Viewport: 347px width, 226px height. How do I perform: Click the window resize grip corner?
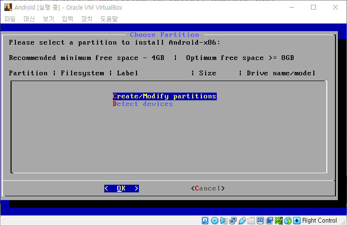click(x=343, y=223)
